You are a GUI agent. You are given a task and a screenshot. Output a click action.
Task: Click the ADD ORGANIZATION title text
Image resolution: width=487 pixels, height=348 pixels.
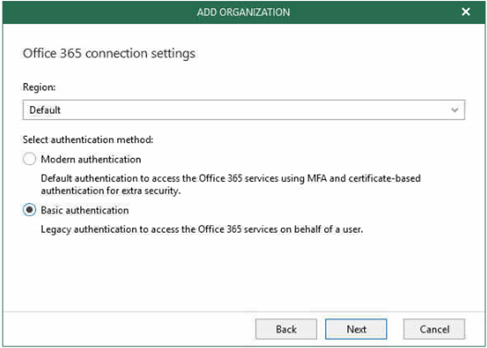(x=243, y=12)
